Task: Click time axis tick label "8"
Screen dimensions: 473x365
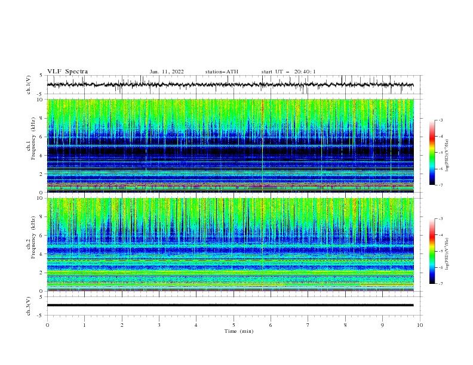Action: pyautogui.click(x=345, y=325)
